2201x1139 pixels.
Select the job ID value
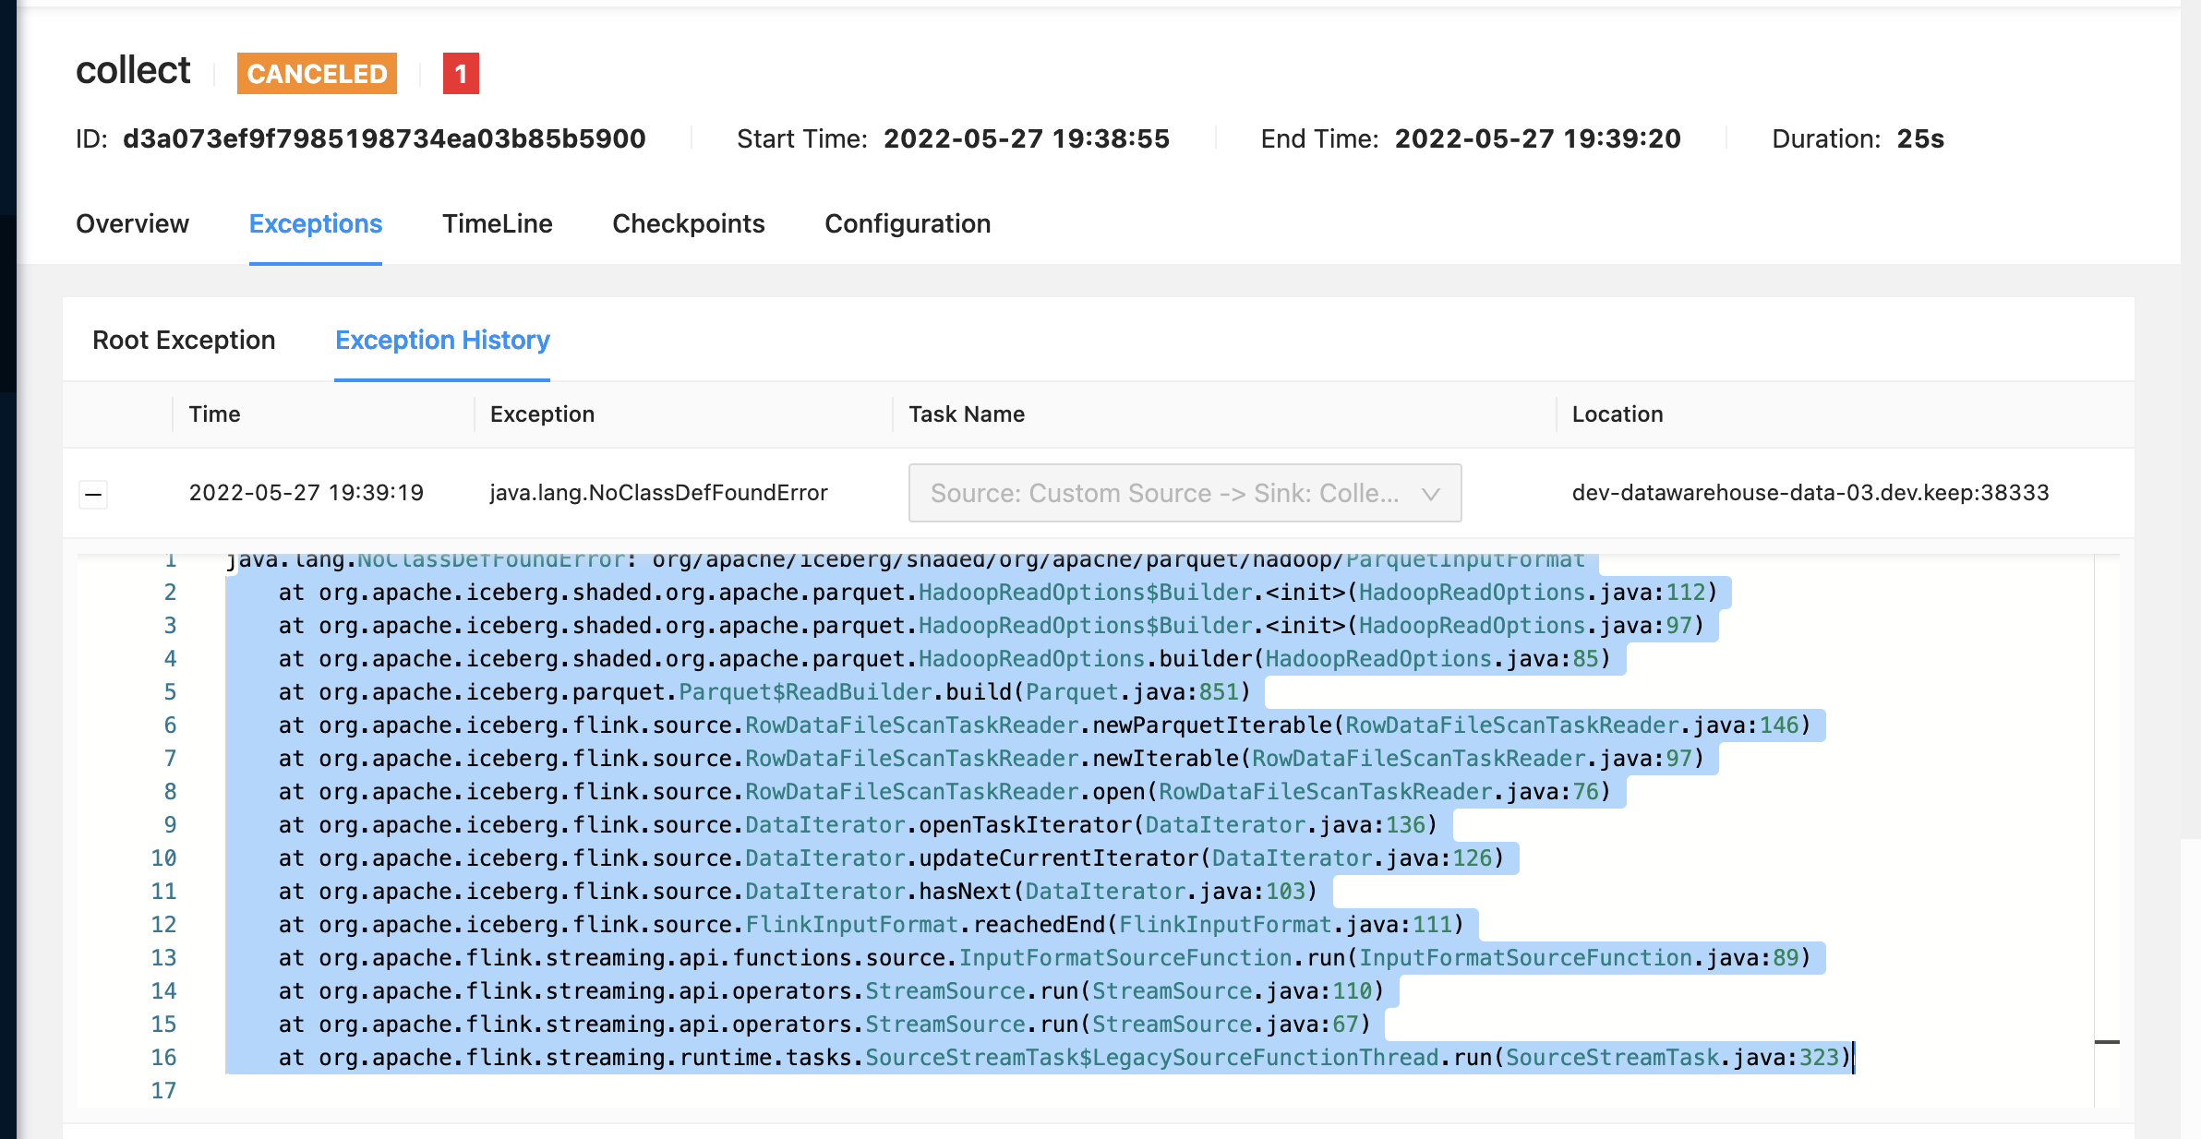(385, 138)
